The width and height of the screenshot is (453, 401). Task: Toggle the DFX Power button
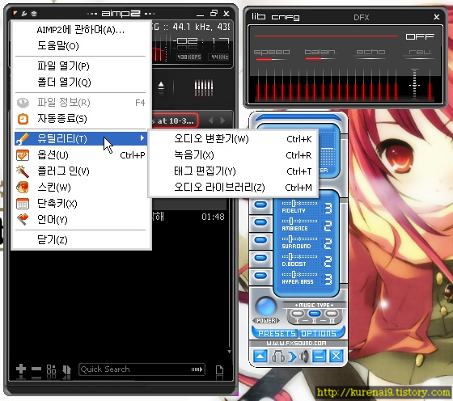pyautogui.click(x=266, y=307)
